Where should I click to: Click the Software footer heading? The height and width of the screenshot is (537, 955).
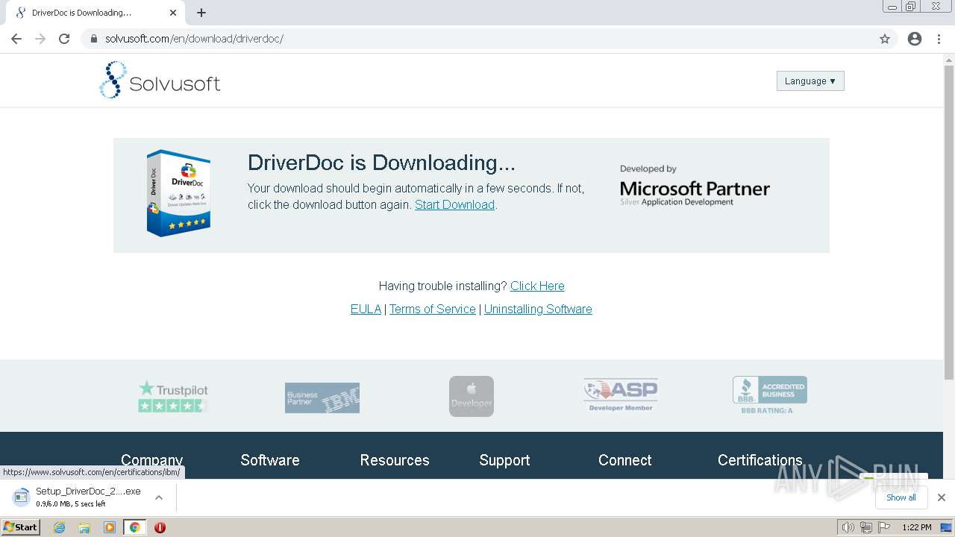[270, 460]
